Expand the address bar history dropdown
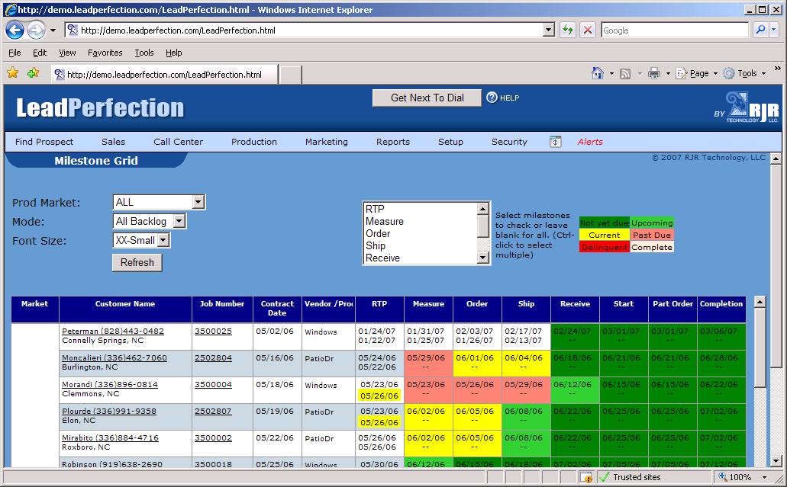787x487 pixels. (x=549, y=30)
